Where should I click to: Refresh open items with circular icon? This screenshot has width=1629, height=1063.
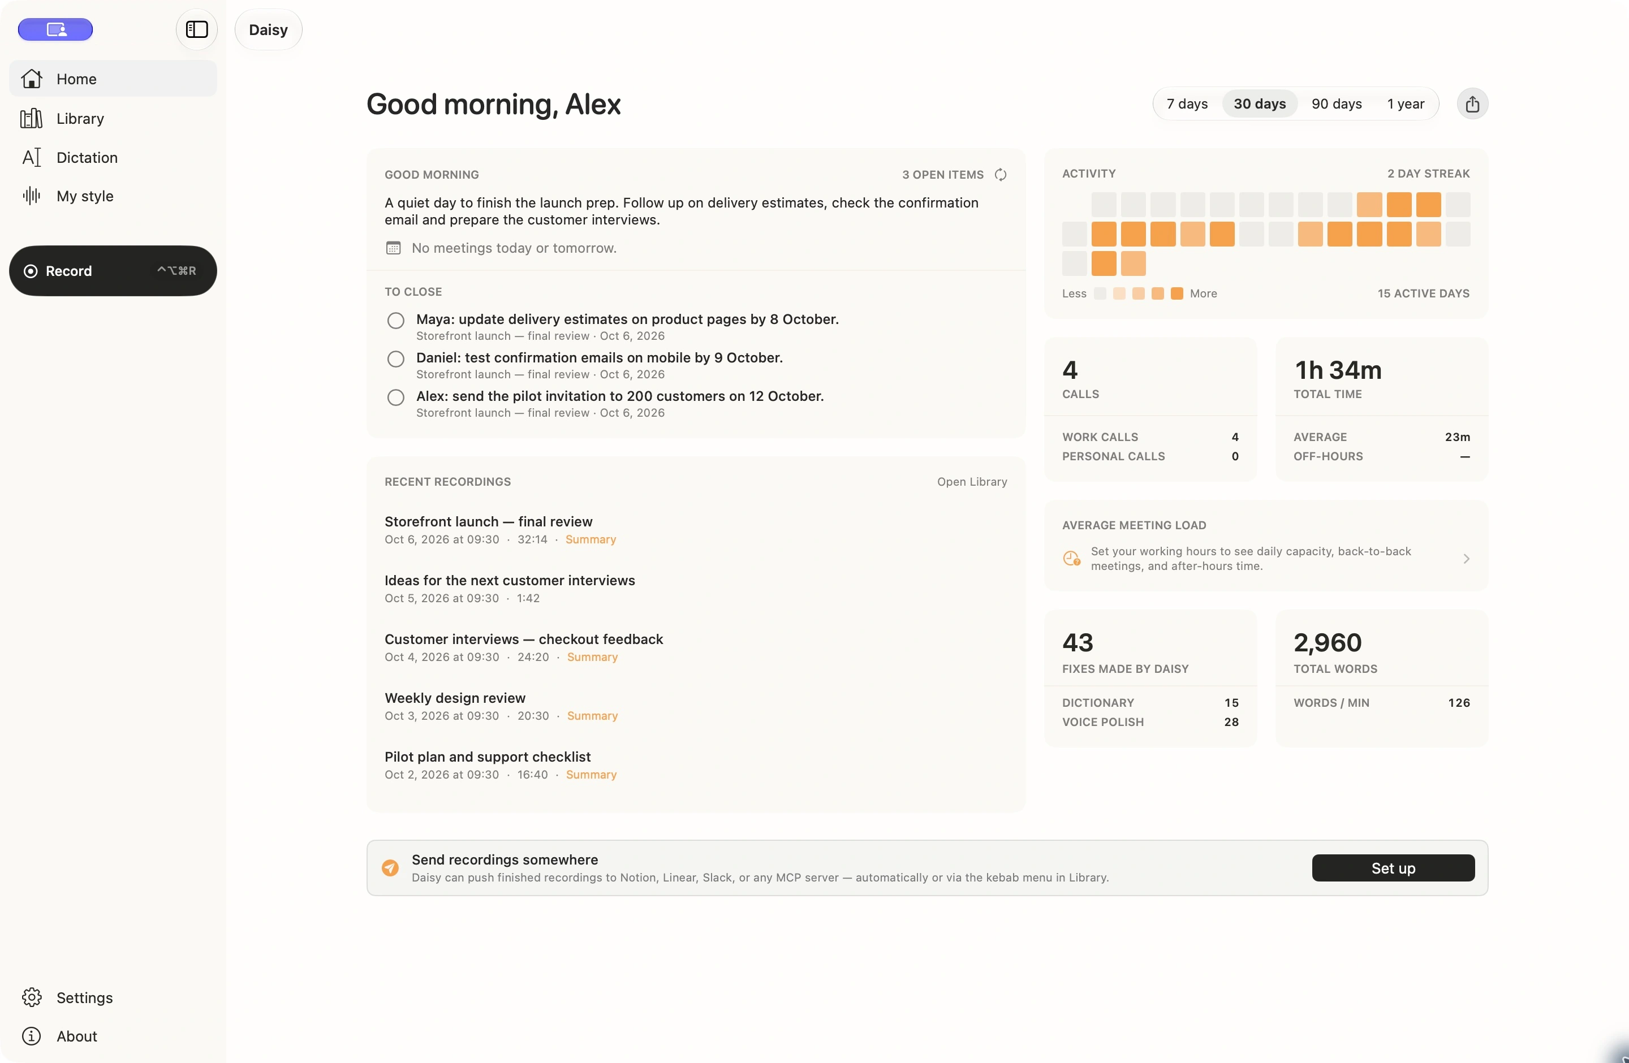click(1000, 174)
